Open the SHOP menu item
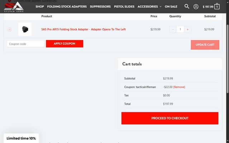This screenshot has height=143, width=229. point(40,6)
